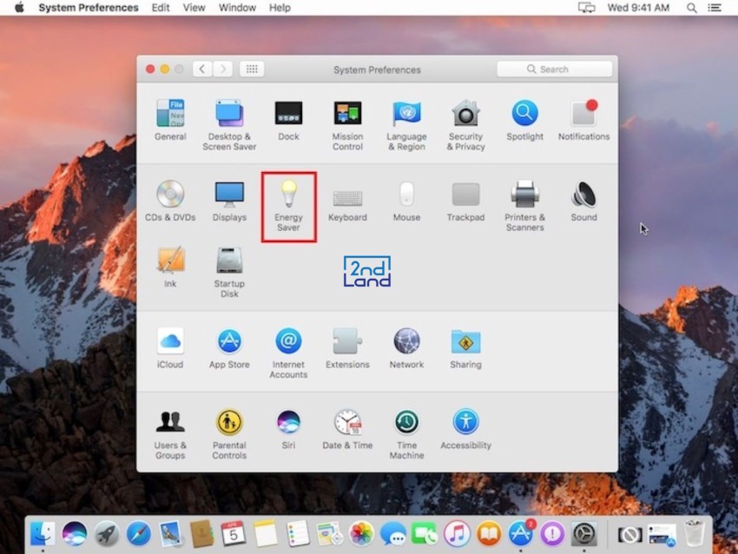The height and width of the screenshot is (554, 738).
Task: Click the menu bar clock
Action: [638, 8]
